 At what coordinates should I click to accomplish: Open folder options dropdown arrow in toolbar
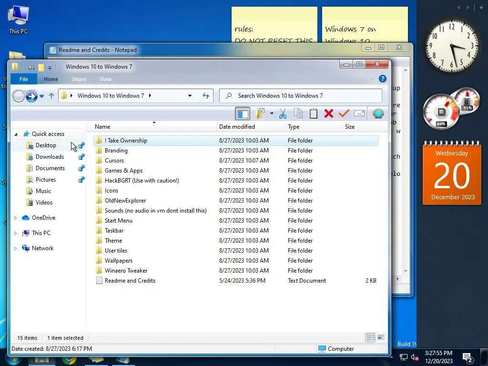[272, 113]
